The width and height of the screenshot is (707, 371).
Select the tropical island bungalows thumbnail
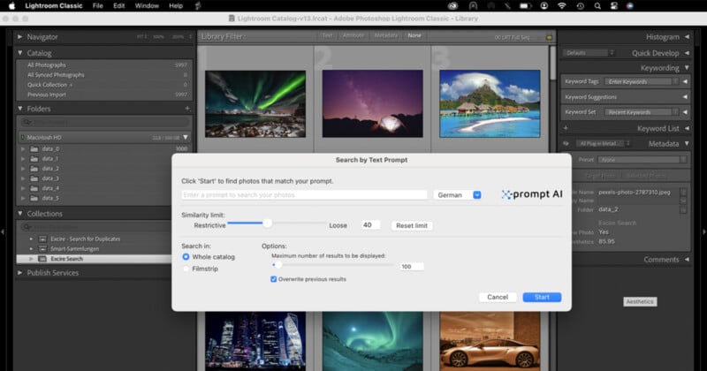coord(490,103)
